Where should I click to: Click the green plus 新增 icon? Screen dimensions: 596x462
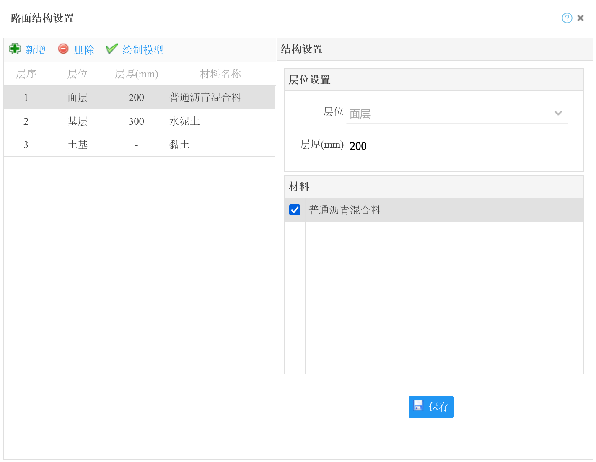pos(15,49)
